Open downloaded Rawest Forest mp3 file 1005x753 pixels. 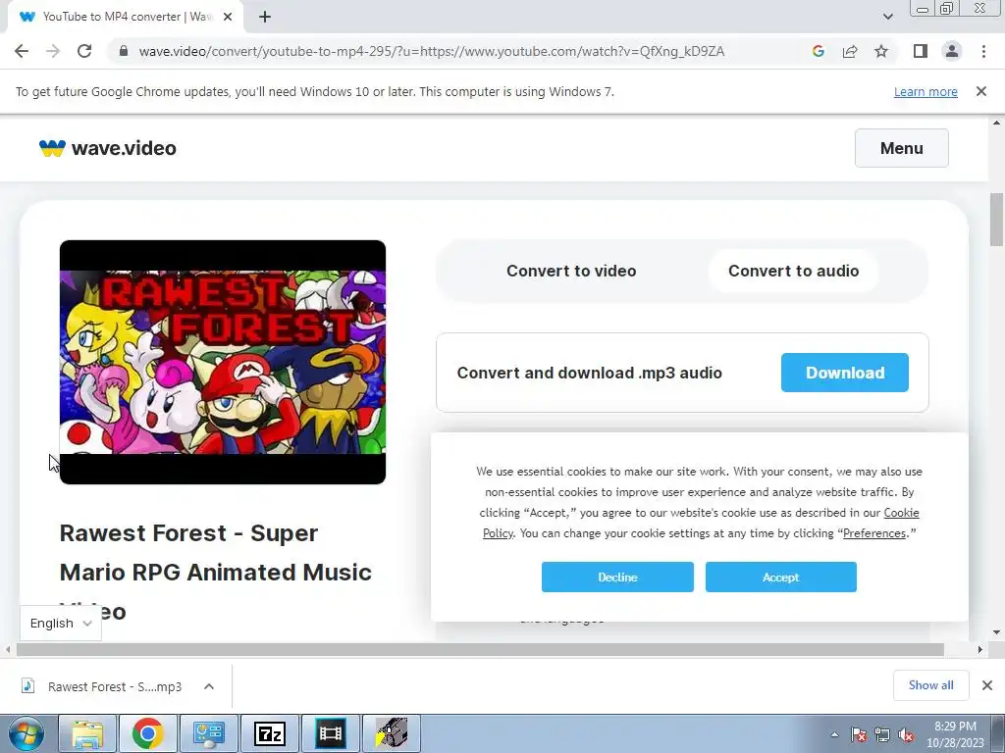point(102,686)
